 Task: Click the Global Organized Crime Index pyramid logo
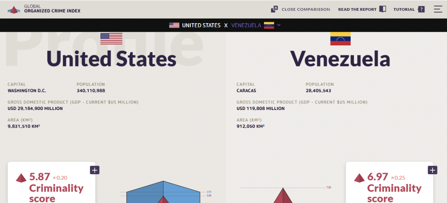[14, 10]
